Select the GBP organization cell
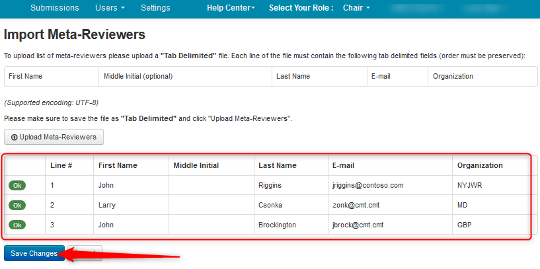 (x=464, y=225)
